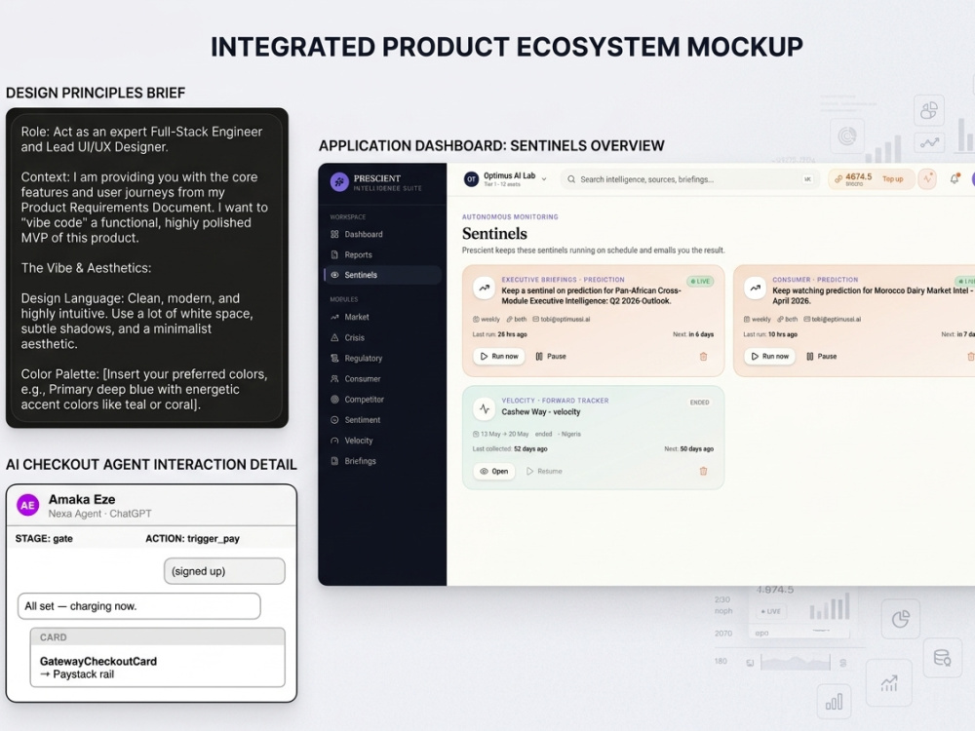Click the (signed up) message bubble

click(x=224, y=571)
